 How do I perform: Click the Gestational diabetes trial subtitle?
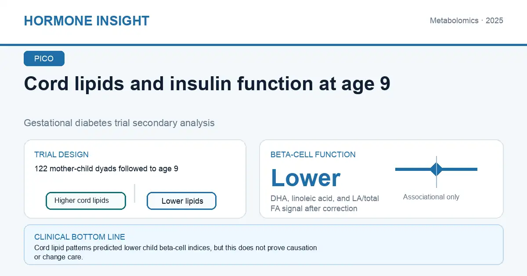click(119, 123)
